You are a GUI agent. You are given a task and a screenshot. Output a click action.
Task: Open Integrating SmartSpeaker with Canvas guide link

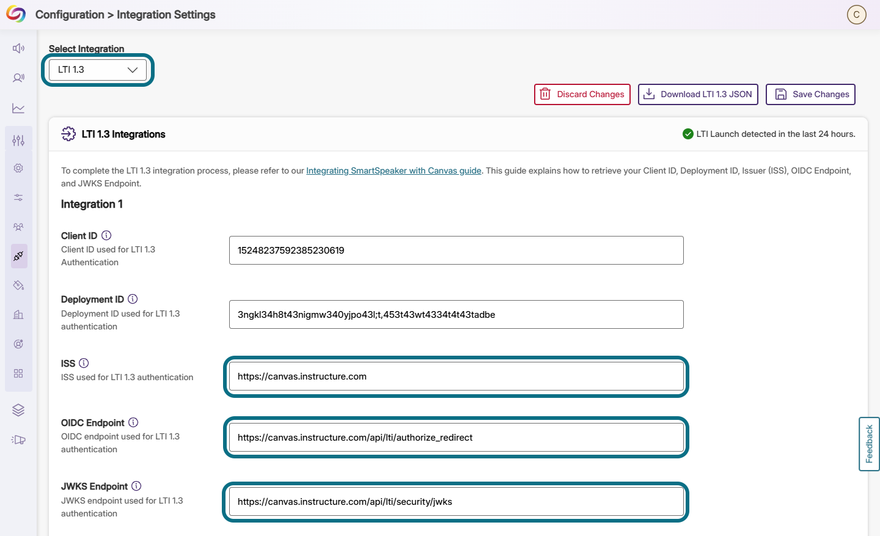[x=394, y=171]
